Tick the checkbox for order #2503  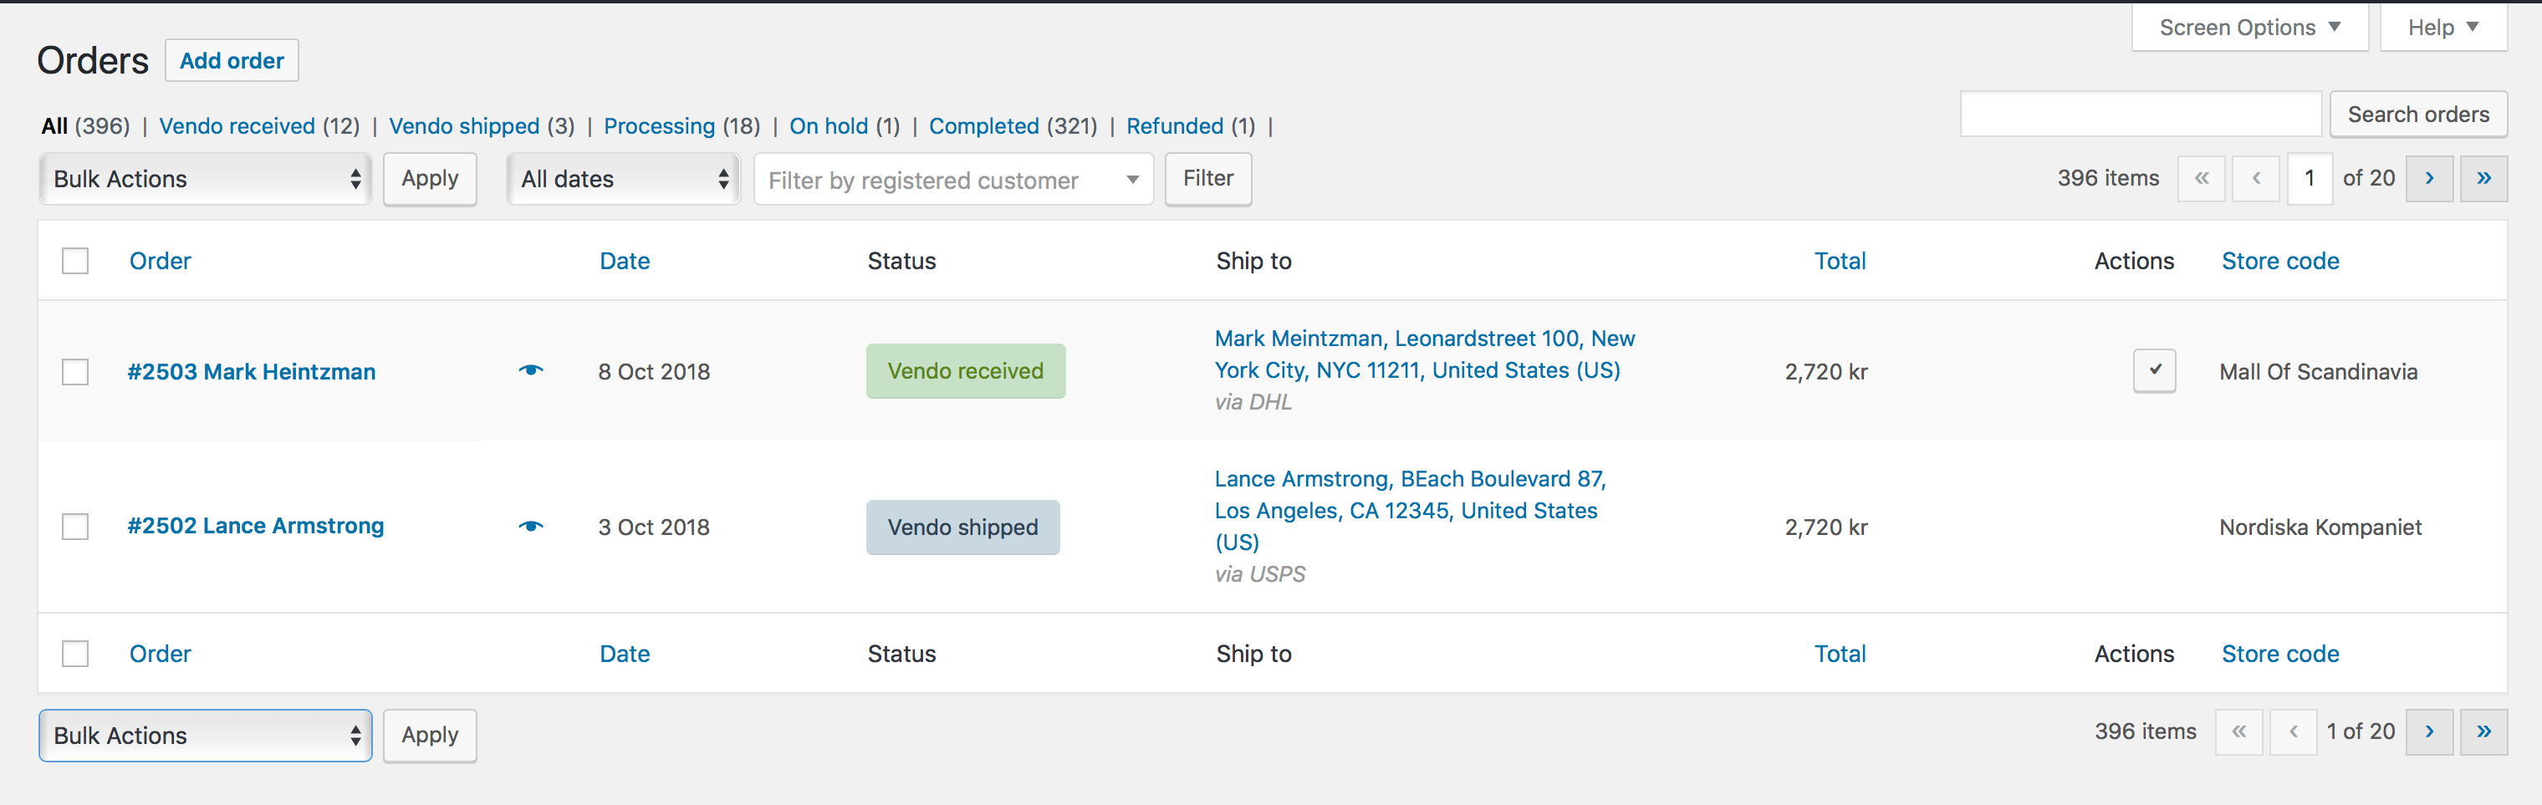[75, 372]
